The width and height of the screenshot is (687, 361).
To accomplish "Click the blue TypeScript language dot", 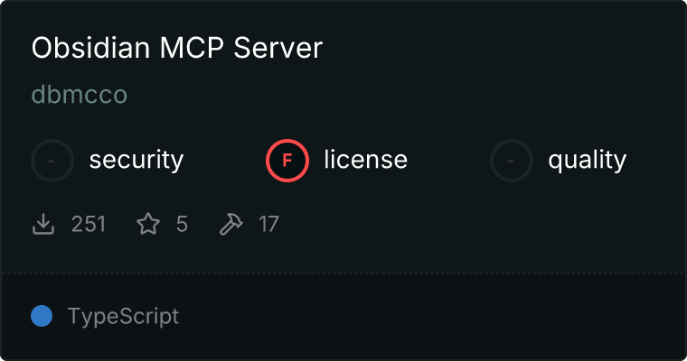I will tap(42, 316).
